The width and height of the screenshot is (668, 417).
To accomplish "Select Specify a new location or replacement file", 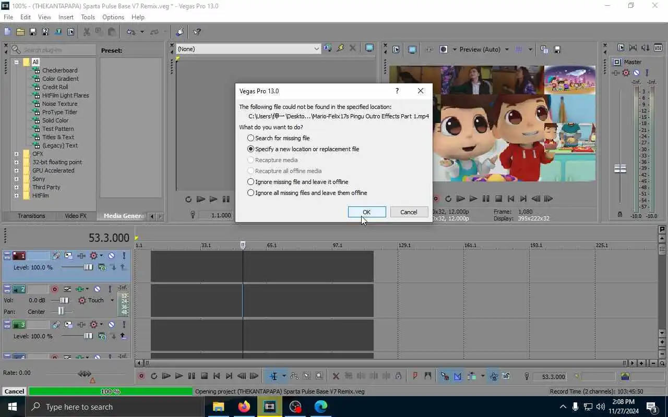I will (303, 149).
